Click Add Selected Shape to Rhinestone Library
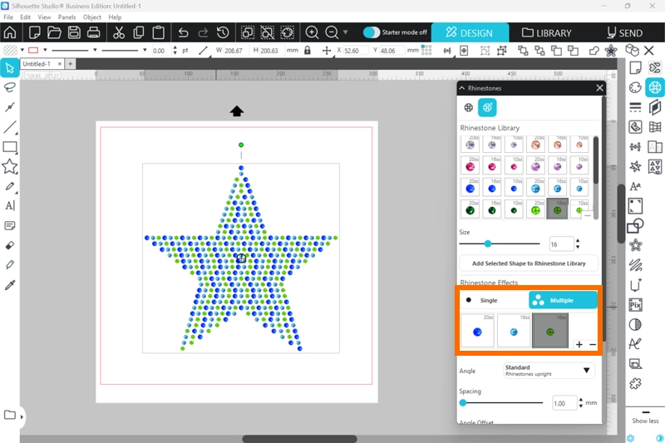665x443 pixels. click(x=529, y=263)
